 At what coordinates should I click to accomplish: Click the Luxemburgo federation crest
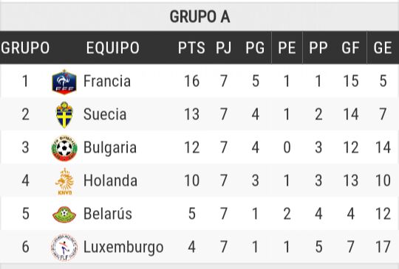pyautogui.click(x=64, y=247)
